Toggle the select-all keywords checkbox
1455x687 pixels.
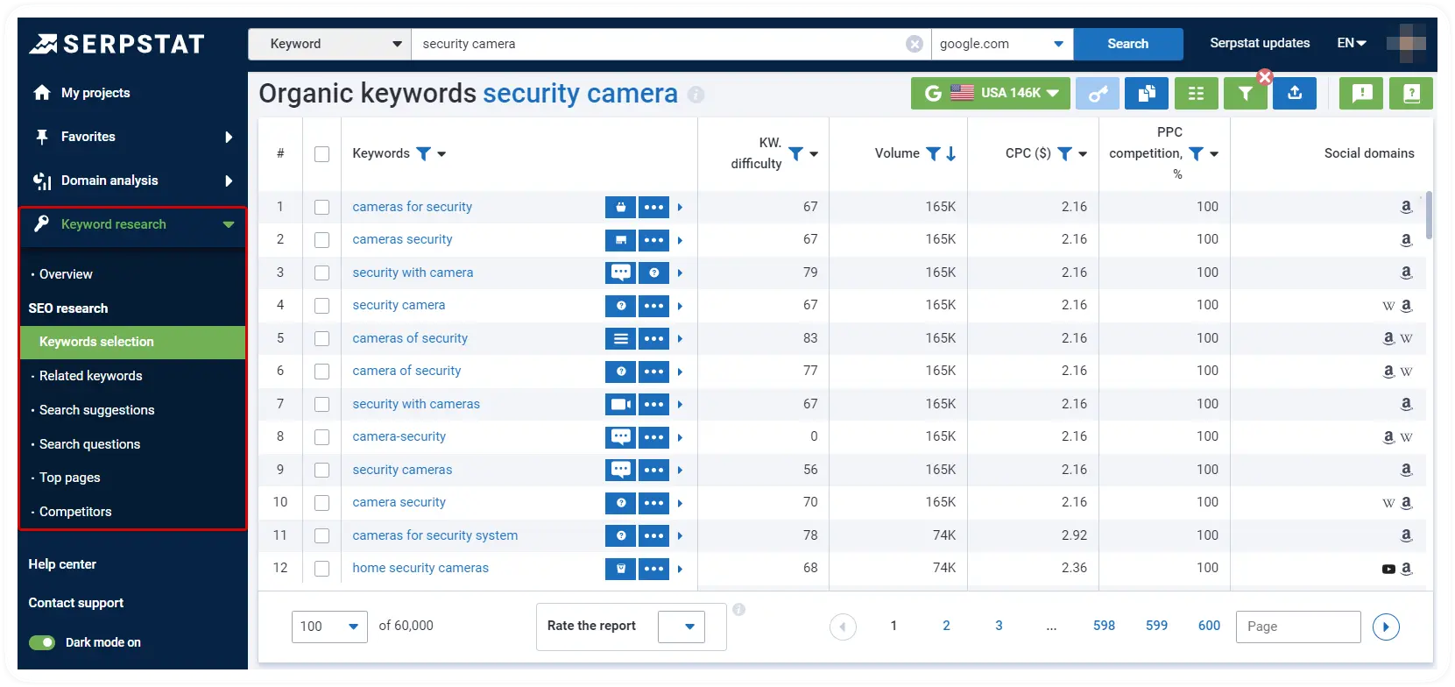coord(322,154)
